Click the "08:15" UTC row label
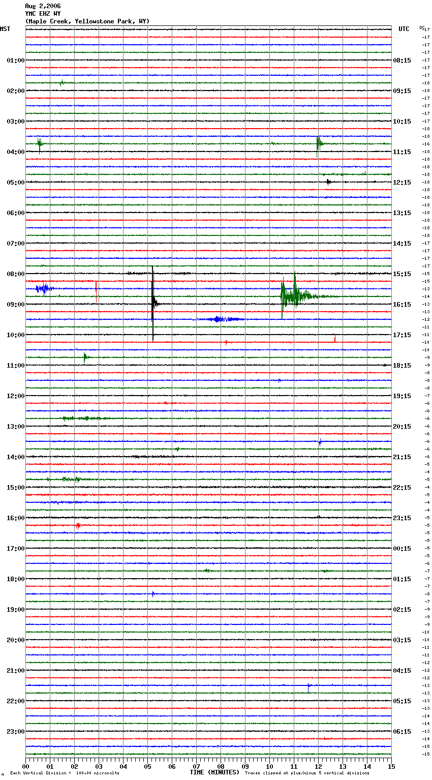Screen dimensions: 432x780 click(402, 61)
